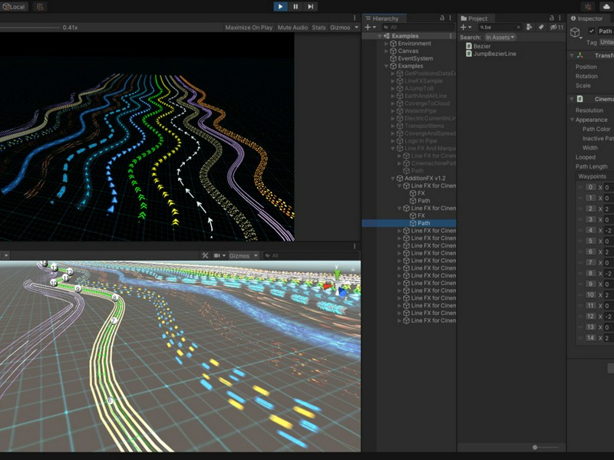Viewport: 614px width, 460px height.
Task: Open the Collab icon at top right
Action: [x=588, y=7]
